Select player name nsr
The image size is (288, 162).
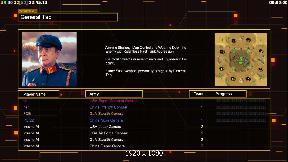pos(26,107)
